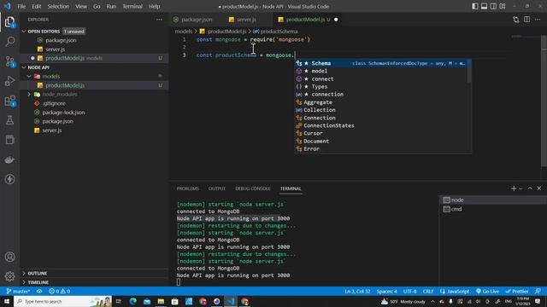
Task: Click Prettier in the status bar
Action: tap(517, 291)
